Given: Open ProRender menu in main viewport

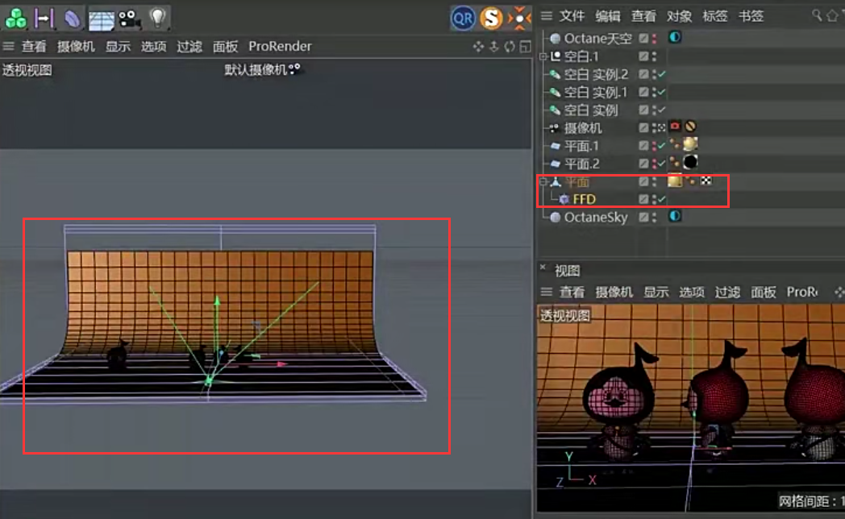Looking at the screenshot, I should coord(280,46).
